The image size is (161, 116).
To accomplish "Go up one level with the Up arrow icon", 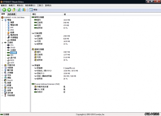I will pos(14,10).
